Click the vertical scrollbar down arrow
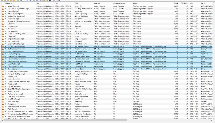 coord(214,118)
